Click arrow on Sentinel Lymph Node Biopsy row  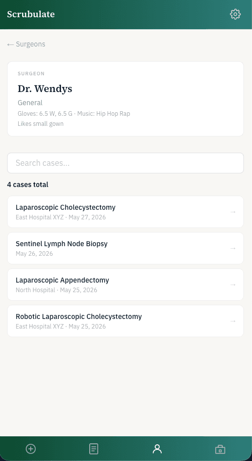pos(233,248)
